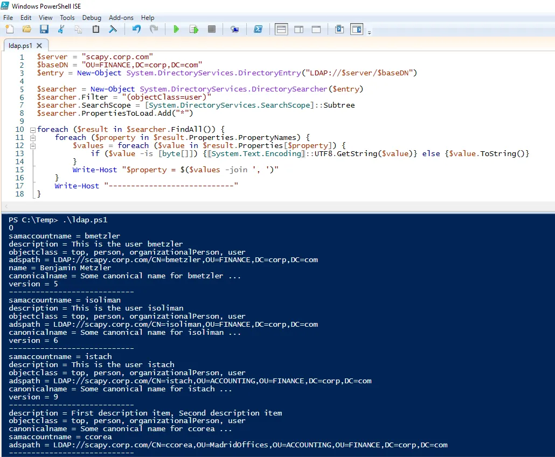Close the ldap.ps1 tab
This screenshot has height=457, width=555.
click(x=39, y=46)
